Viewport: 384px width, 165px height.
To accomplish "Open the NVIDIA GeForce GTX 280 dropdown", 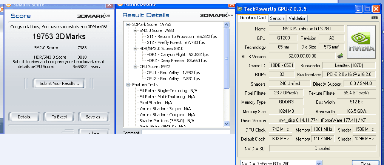I will 319,163.
